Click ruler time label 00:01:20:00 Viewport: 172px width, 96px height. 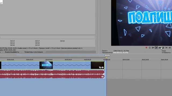[x=145, y=60]
